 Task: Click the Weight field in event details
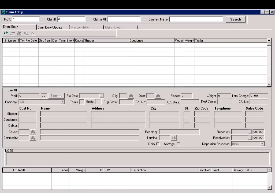(224, 96)
